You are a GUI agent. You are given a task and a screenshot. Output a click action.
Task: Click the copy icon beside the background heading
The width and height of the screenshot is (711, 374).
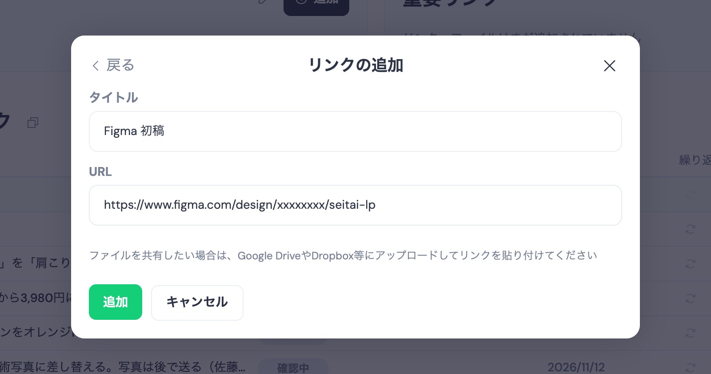click(x=33, y=123)
